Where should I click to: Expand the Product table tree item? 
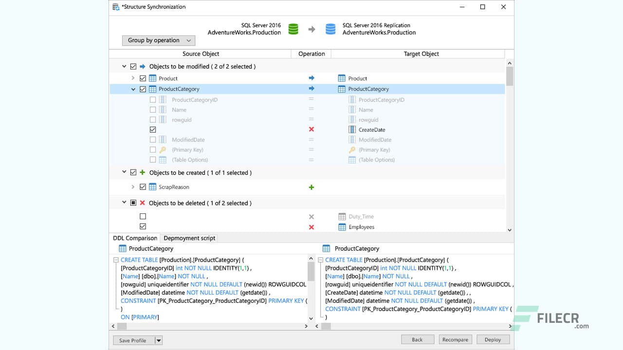[133, 78]
